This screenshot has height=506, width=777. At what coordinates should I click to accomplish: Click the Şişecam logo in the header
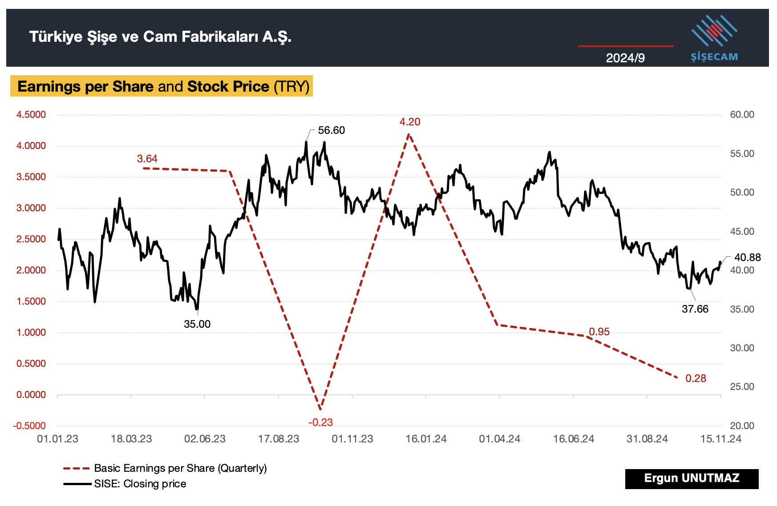pyautogui.click(x=714, y=38)
